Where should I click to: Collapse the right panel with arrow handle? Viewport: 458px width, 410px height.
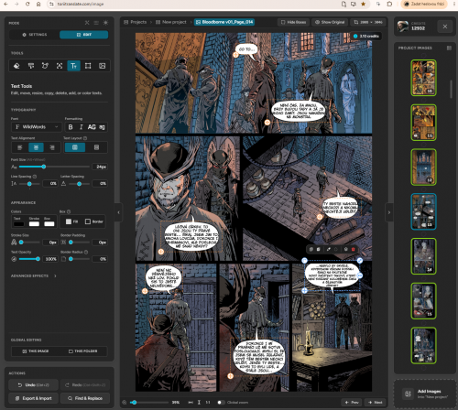coord(389,212)
